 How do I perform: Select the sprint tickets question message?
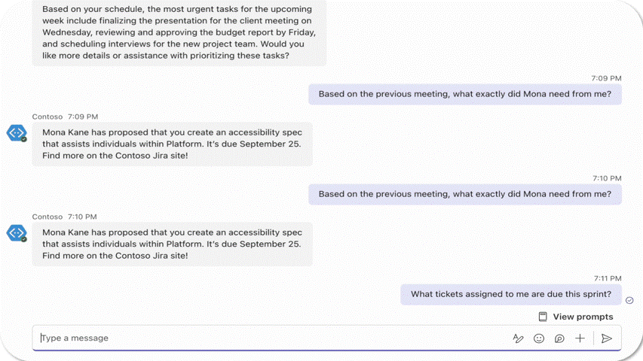coord(510,294)
